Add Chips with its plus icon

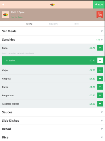click(100, 70)
